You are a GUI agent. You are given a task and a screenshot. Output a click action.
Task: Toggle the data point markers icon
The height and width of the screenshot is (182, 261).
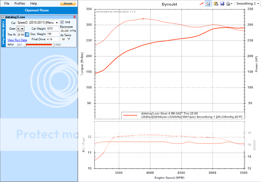[x=202, y=4]
